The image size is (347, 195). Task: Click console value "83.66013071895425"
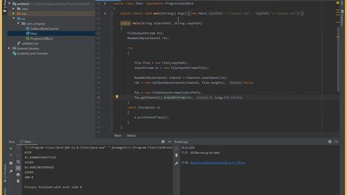pos(39,167)
